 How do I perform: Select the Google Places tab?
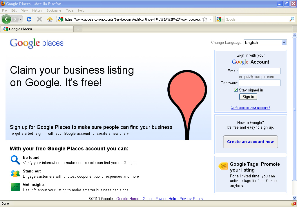tap(37, 29)
